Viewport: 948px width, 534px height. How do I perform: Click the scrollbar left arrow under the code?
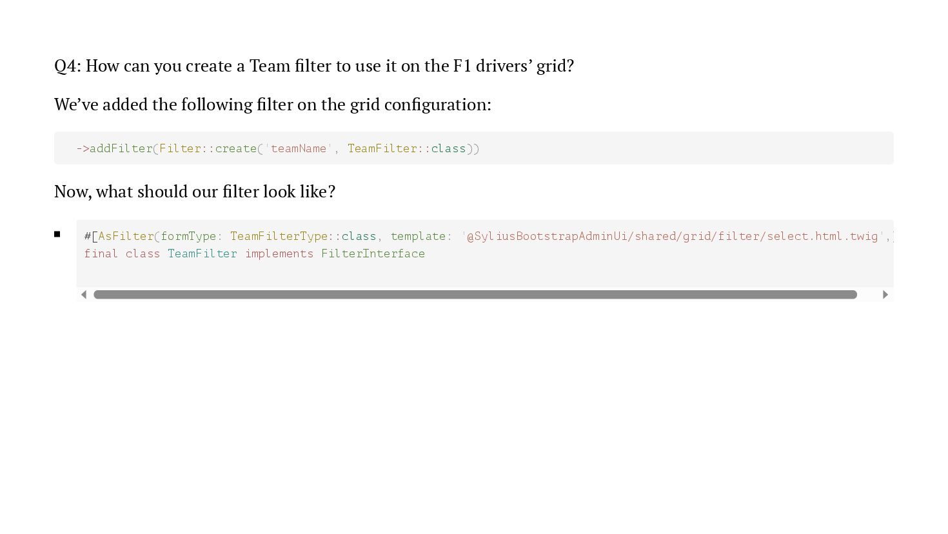tap(84, 295)
